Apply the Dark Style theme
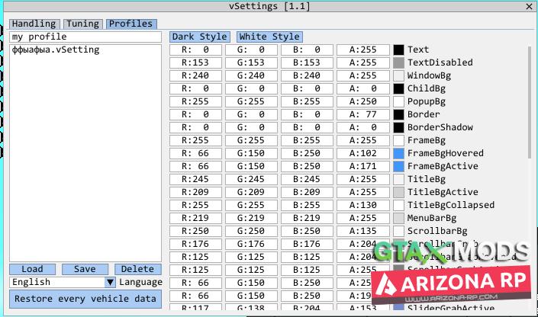 199,37
